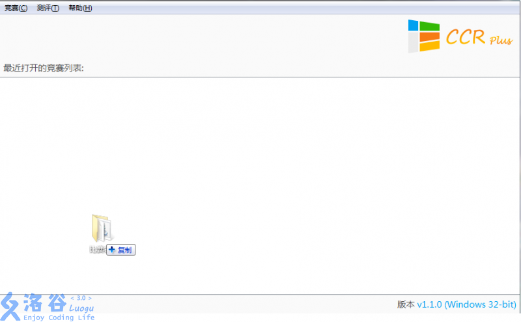Screen dimensions: 521x322
Task: Click the 复制 copy tooltip text
Action: tap(124, 250)
